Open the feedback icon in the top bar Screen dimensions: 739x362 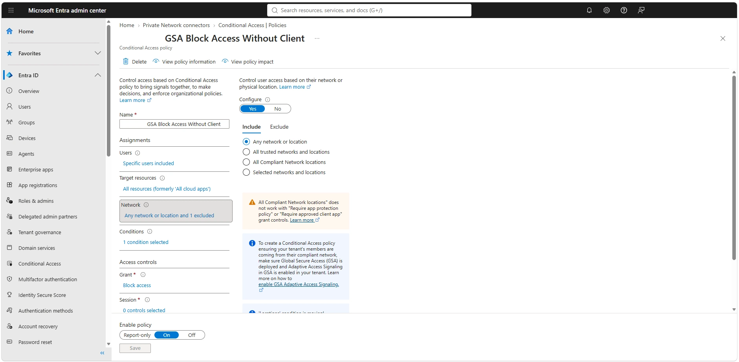click(641, 10)
